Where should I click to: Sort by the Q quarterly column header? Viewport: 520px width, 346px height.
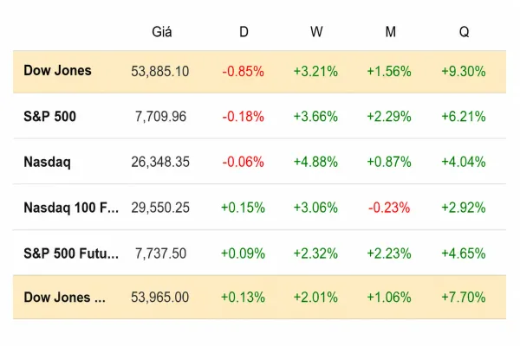(x=464, y=32)
